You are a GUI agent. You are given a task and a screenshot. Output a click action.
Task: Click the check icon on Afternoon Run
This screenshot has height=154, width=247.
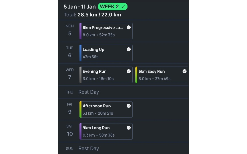click(129, 106)
